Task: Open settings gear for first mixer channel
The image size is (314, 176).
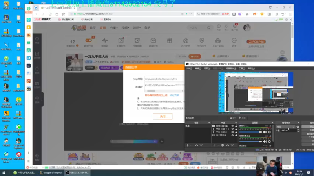Action: [270, 132]
